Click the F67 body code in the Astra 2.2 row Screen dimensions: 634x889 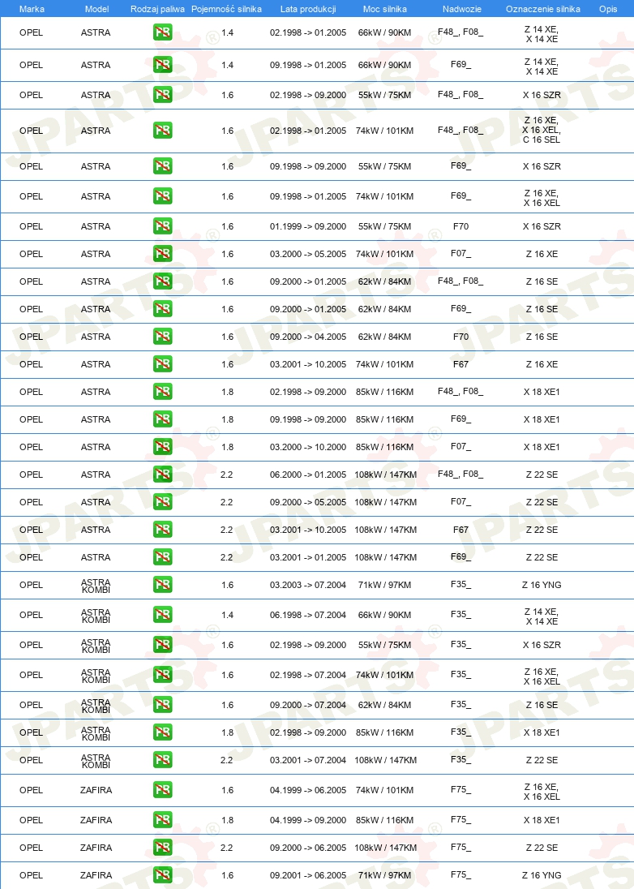point(461,530)
